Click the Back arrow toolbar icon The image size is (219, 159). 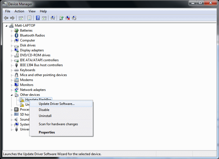point(6,18)
